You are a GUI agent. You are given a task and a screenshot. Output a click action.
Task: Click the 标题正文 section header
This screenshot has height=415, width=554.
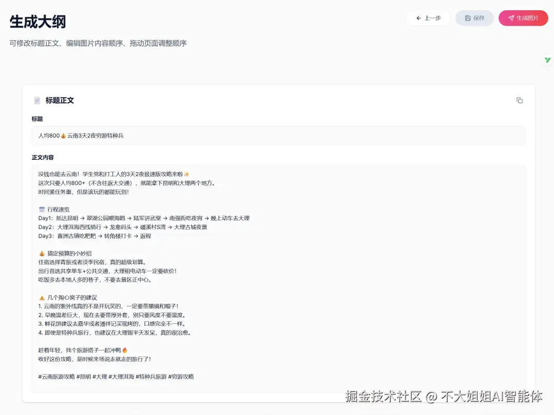[x=58, y=100]
